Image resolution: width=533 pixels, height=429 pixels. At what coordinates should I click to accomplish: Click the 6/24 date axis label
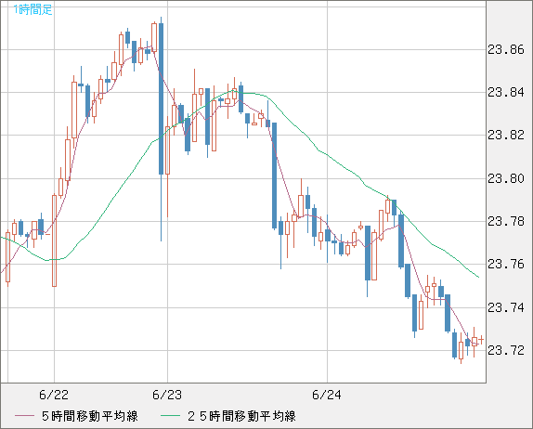click(327, 395)
